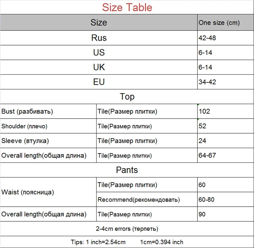Click the UK row label
The height and width of the screenshot is (248, 254).
(x=99, y=67)
